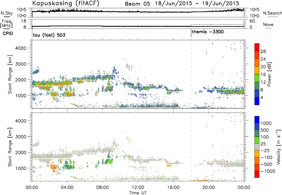Click the CPID label

tap(8, 33)
